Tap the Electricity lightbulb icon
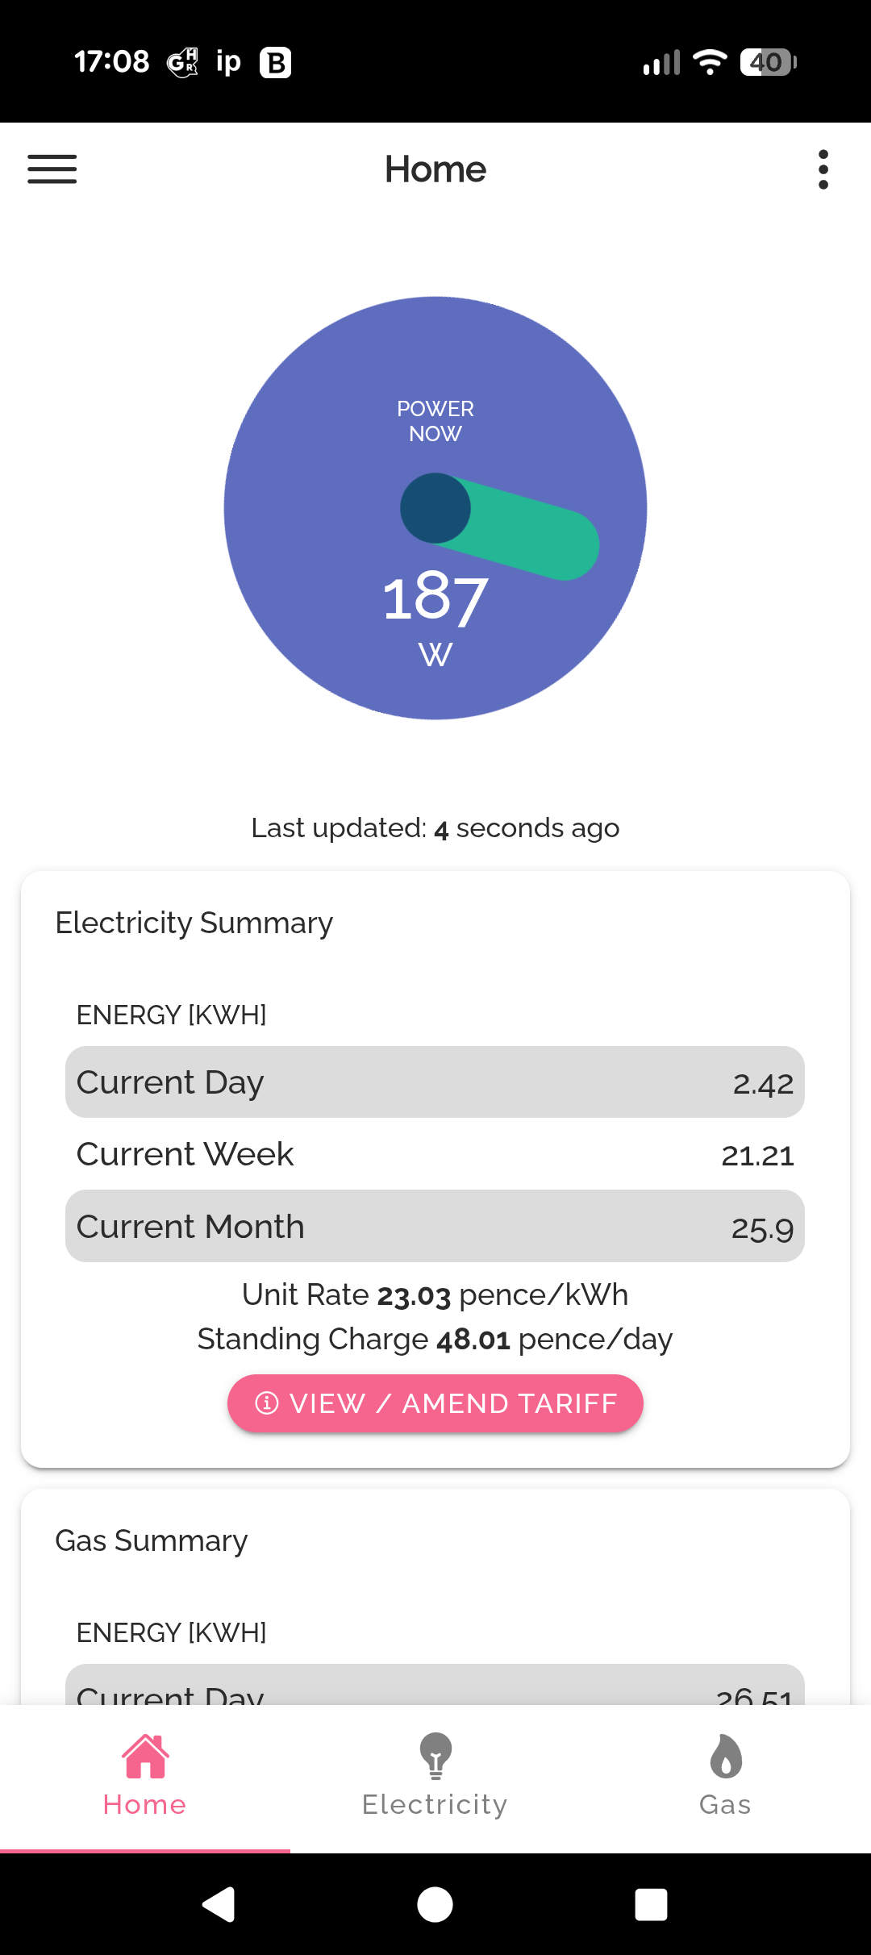The width and height of the screenshot is (871, 1955). point(435,1757)
